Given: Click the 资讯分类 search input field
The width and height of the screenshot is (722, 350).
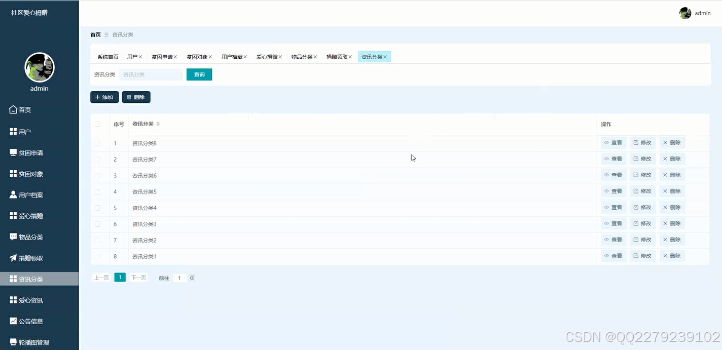Looking at the screenshot, I should [151, 74].
